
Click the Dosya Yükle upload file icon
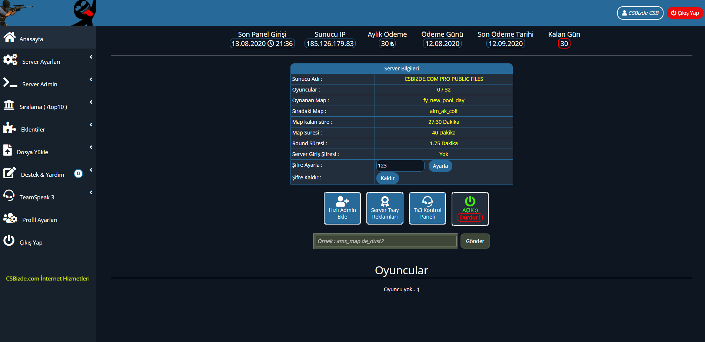pyautogui.click(x=8, y=150)
